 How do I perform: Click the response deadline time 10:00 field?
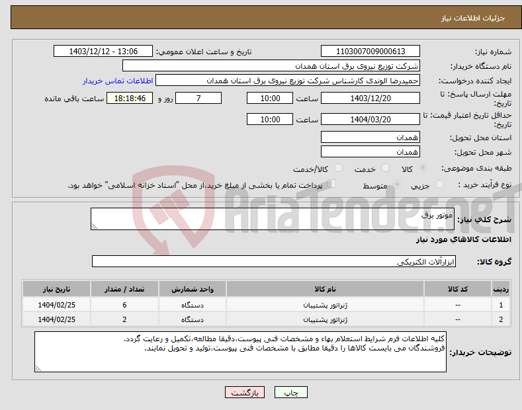point(270,98)
